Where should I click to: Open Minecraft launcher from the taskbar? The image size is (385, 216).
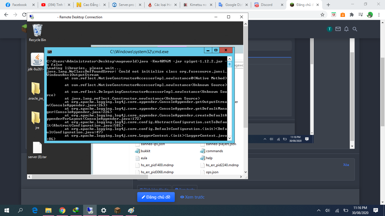click(x=118, y=210)
